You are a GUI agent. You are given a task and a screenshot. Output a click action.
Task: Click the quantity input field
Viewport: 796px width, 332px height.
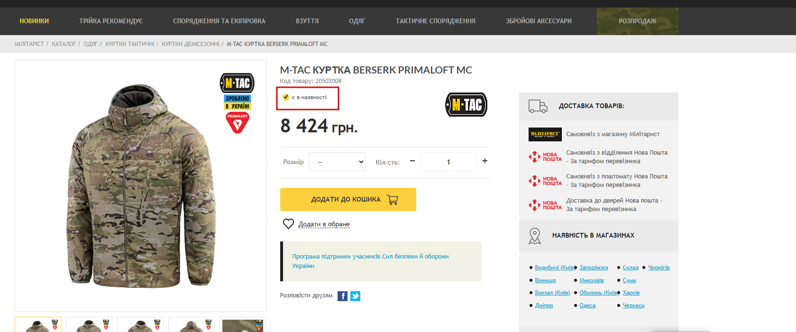click(448, 162)
